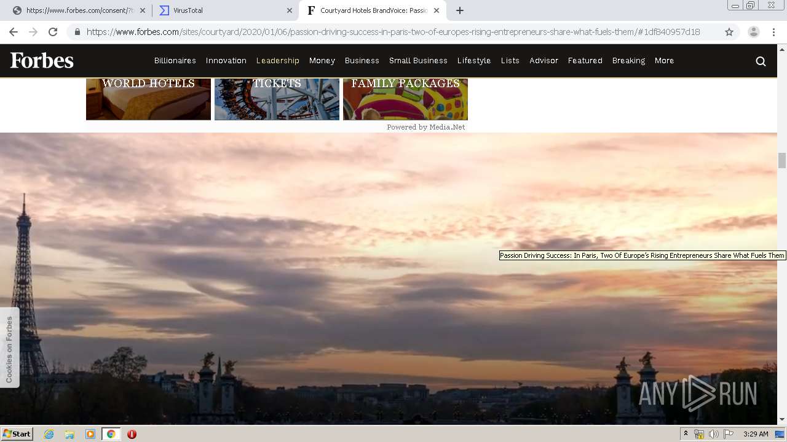Go to the Breaking section
787x442 pixels.
pos(628,61)
